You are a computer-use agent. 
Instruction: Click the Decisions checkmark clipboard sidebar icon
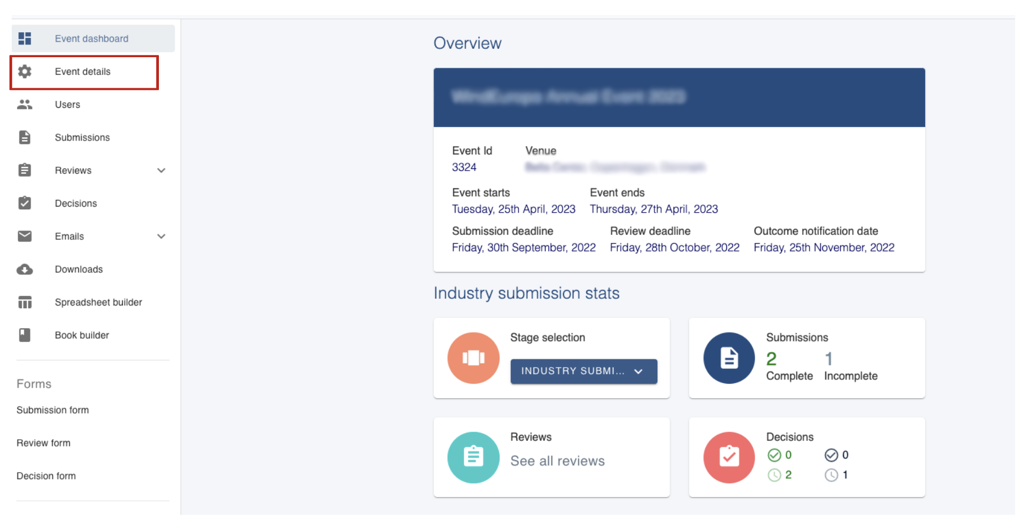(24, 203)
